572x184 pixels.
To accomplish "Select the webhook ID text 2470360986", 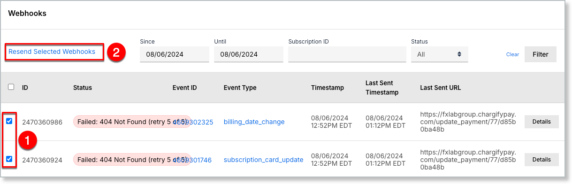I will (42, 122).
